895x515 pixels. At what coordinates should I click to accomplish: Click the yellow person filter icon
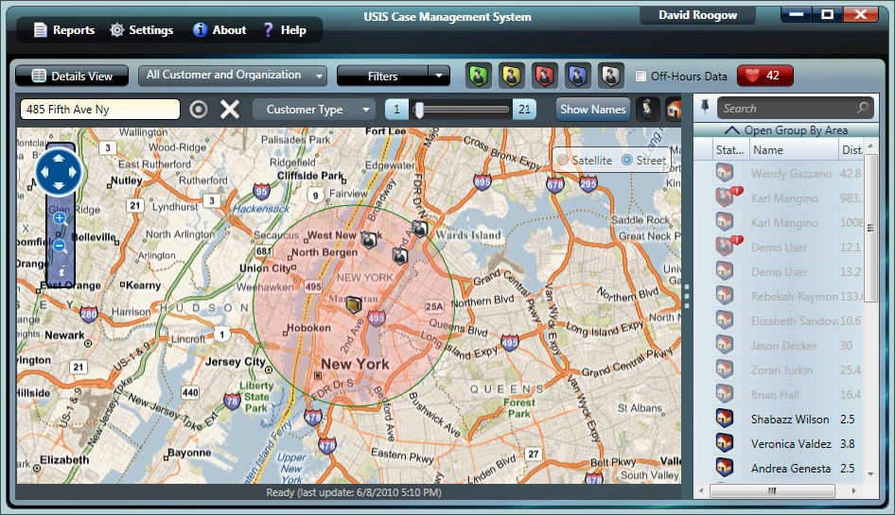(x=512, y=77)
